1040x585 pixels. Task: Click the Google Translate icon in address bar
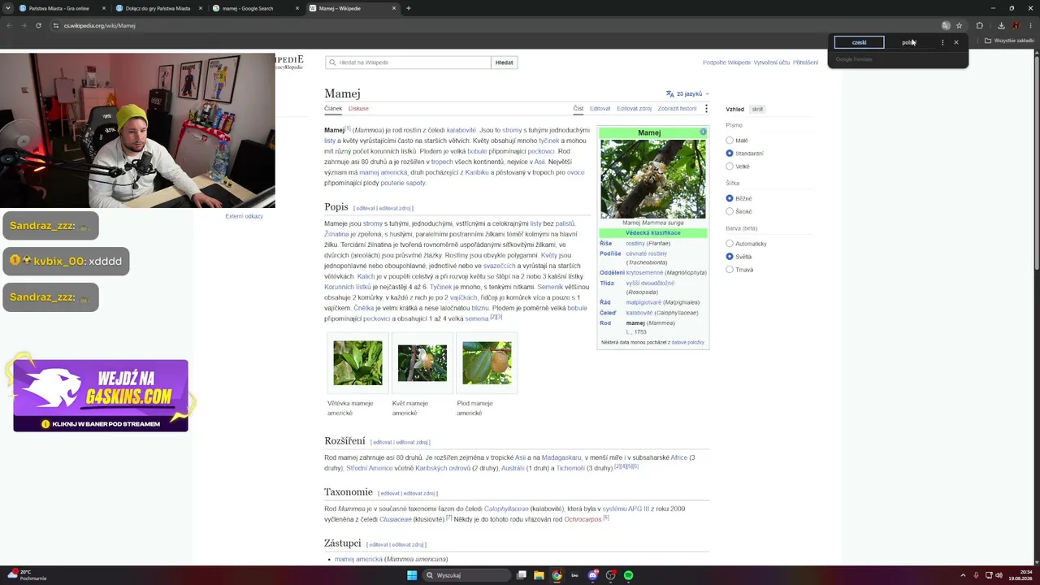click(946, 25)
